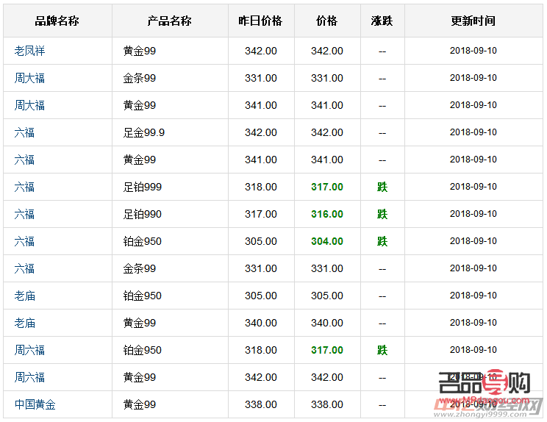Click current price 340.00 in 老庙 row
547x422 pixels.
(x=327, y=323)
